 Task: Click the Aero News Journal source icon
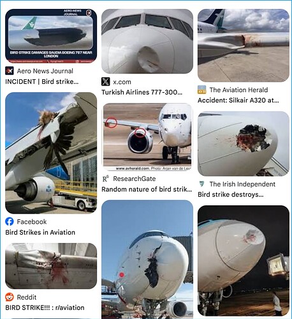coord(10,71)
